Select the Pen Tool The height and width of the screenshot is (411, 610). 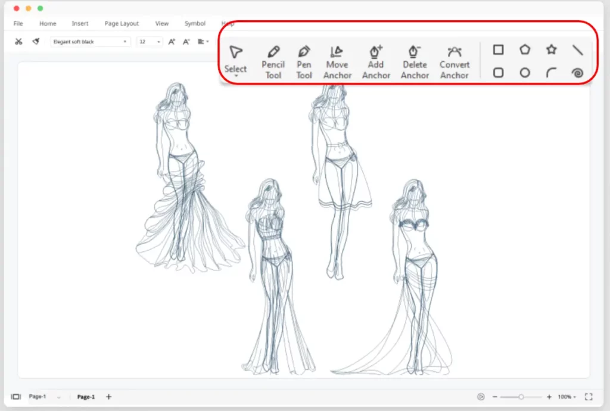click(x=304, y=62)
